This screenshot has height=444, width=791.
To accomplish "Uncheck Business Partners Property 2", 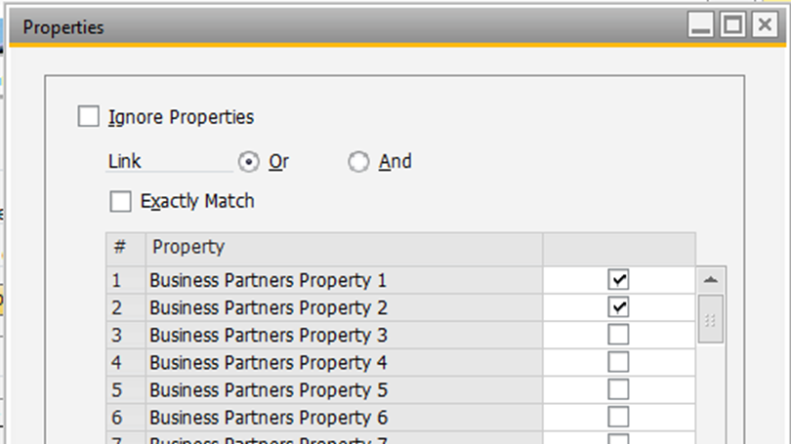I will pos(619,307).
